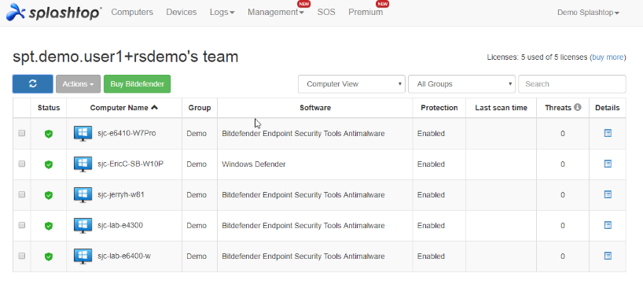Focus the Search input field
Image resolution: width=643 pixels, height=284 pixels.
point(572,83)
